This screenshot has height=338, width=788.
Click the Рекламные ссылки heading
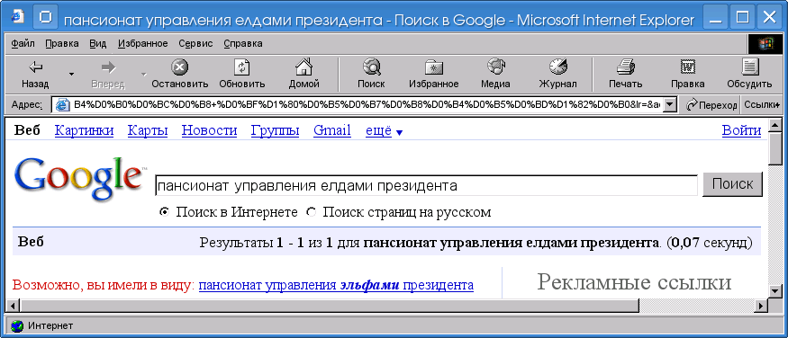[634, 282]
